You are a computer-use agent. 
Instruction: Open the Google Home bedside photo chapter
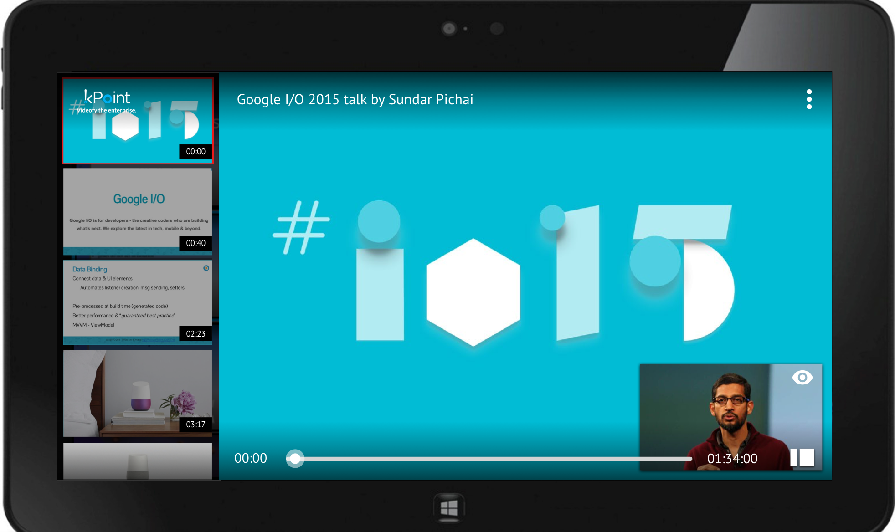(137, 393)
